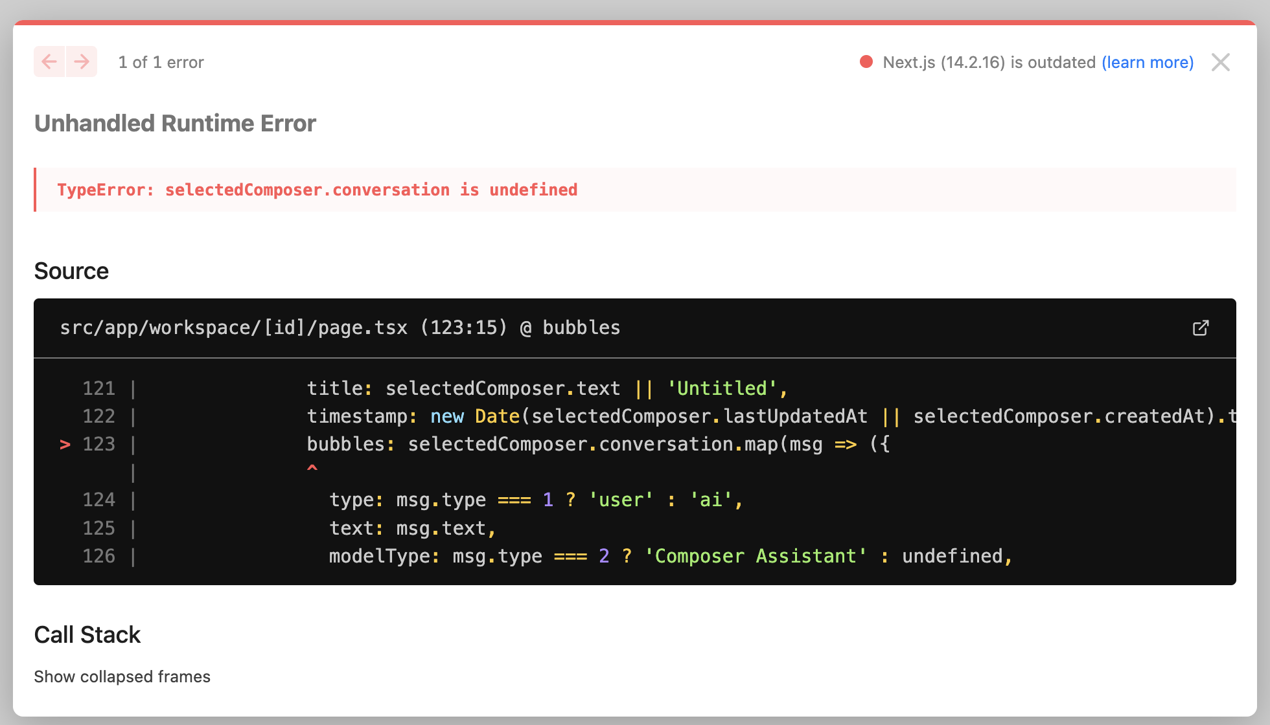Click the next error arrow button
Image resolution: width=1270 pixels, height=725 pixels.
click(82, 62)
